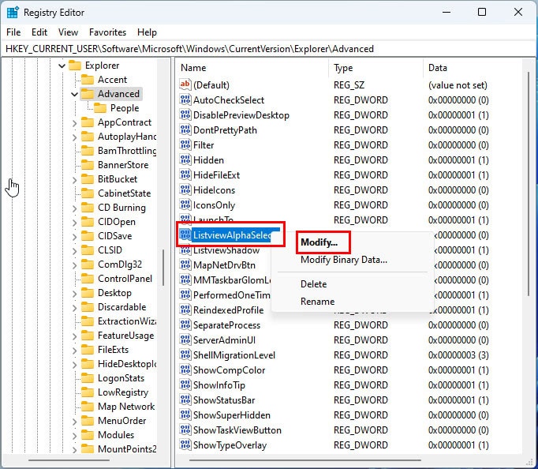Select the ListviewAlphaSelect value
The image size is (538, 469).
coord(230,234)
